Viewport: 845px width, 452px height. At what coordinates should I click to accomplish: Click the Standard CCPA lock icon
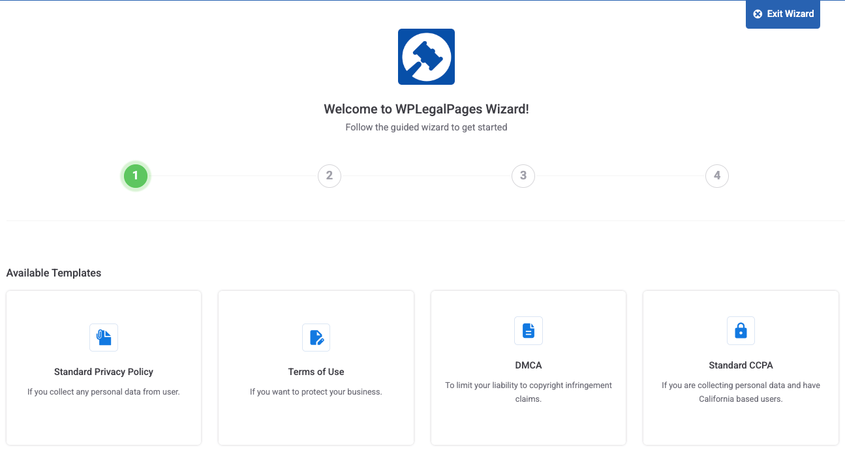coord(741,331)
